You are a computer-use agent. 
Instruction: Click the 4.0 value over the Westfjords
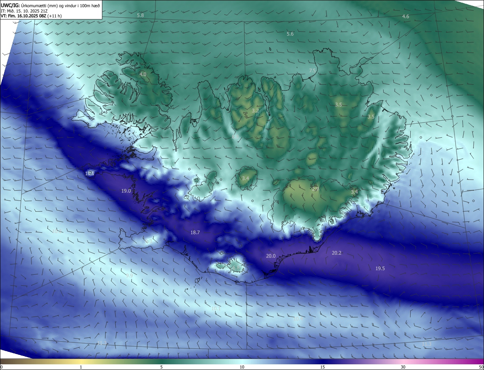(143, 75)
